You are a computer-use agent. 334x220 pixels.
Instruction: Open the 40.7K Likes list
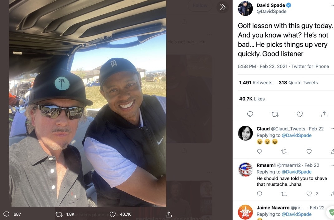click(x=252, y=99)
